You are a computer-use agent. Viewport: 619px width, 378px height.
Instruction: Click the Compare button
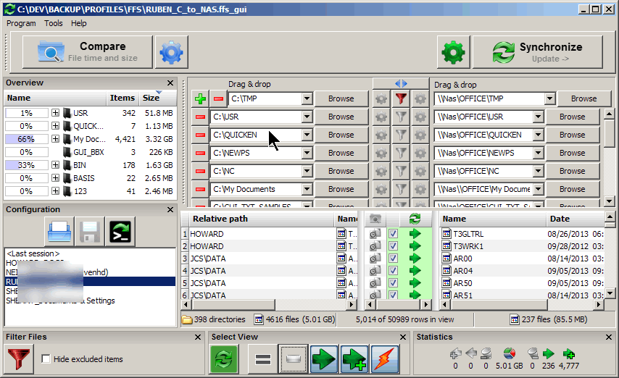(x=88, y=52)
